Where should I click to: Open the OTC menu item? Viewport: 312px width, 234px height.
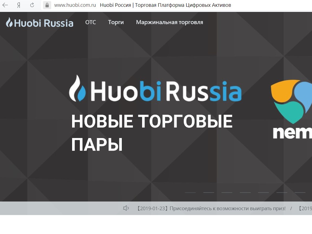tap(90, 22)
